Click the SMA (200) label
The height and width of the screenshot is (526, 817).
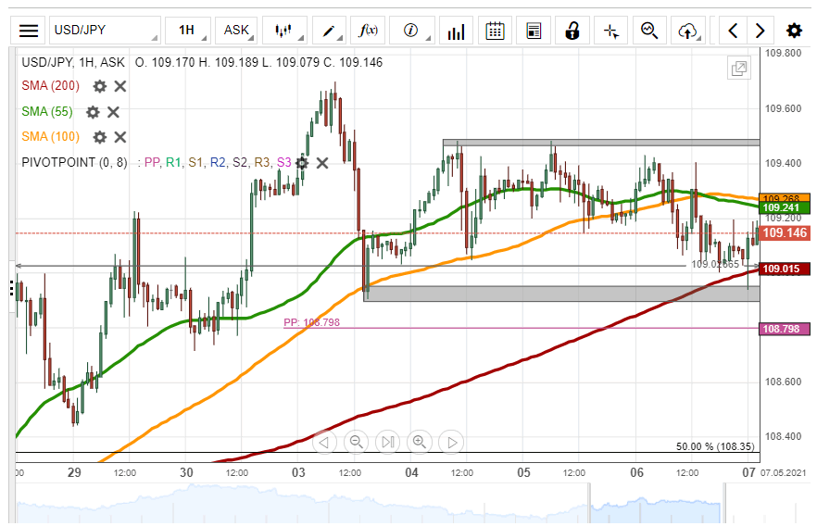(x=51, y=85)
